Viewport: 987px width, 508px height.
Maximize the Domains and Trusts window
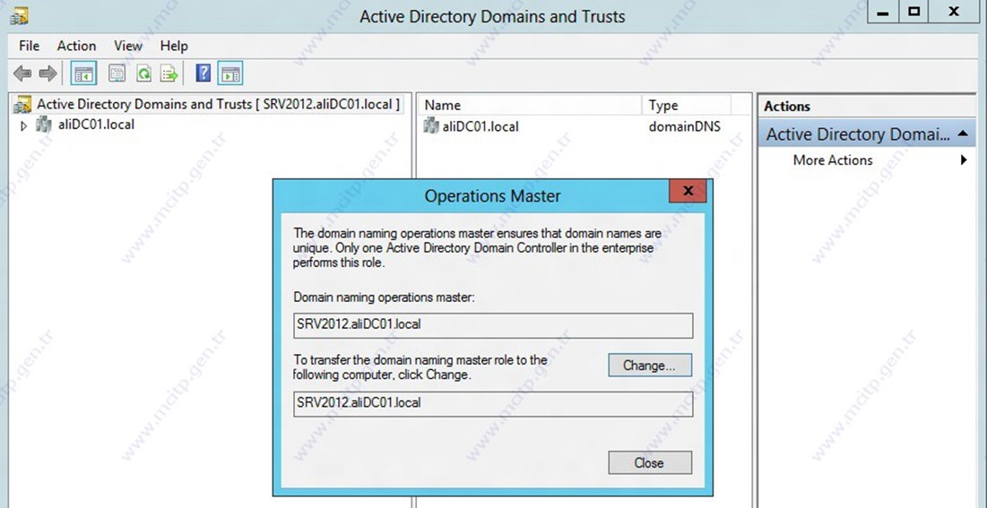pos(914,12)
